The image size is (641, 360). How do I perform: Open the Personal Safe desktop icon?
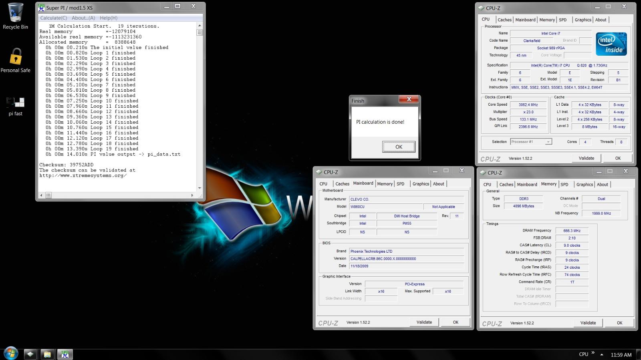(15, 60)
